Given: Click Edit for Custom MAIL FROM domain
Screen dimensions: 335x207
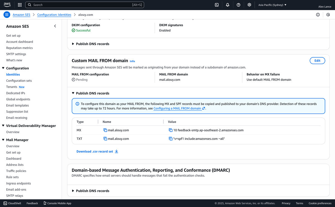Looking at the screenshot, I should pos(317,61).
